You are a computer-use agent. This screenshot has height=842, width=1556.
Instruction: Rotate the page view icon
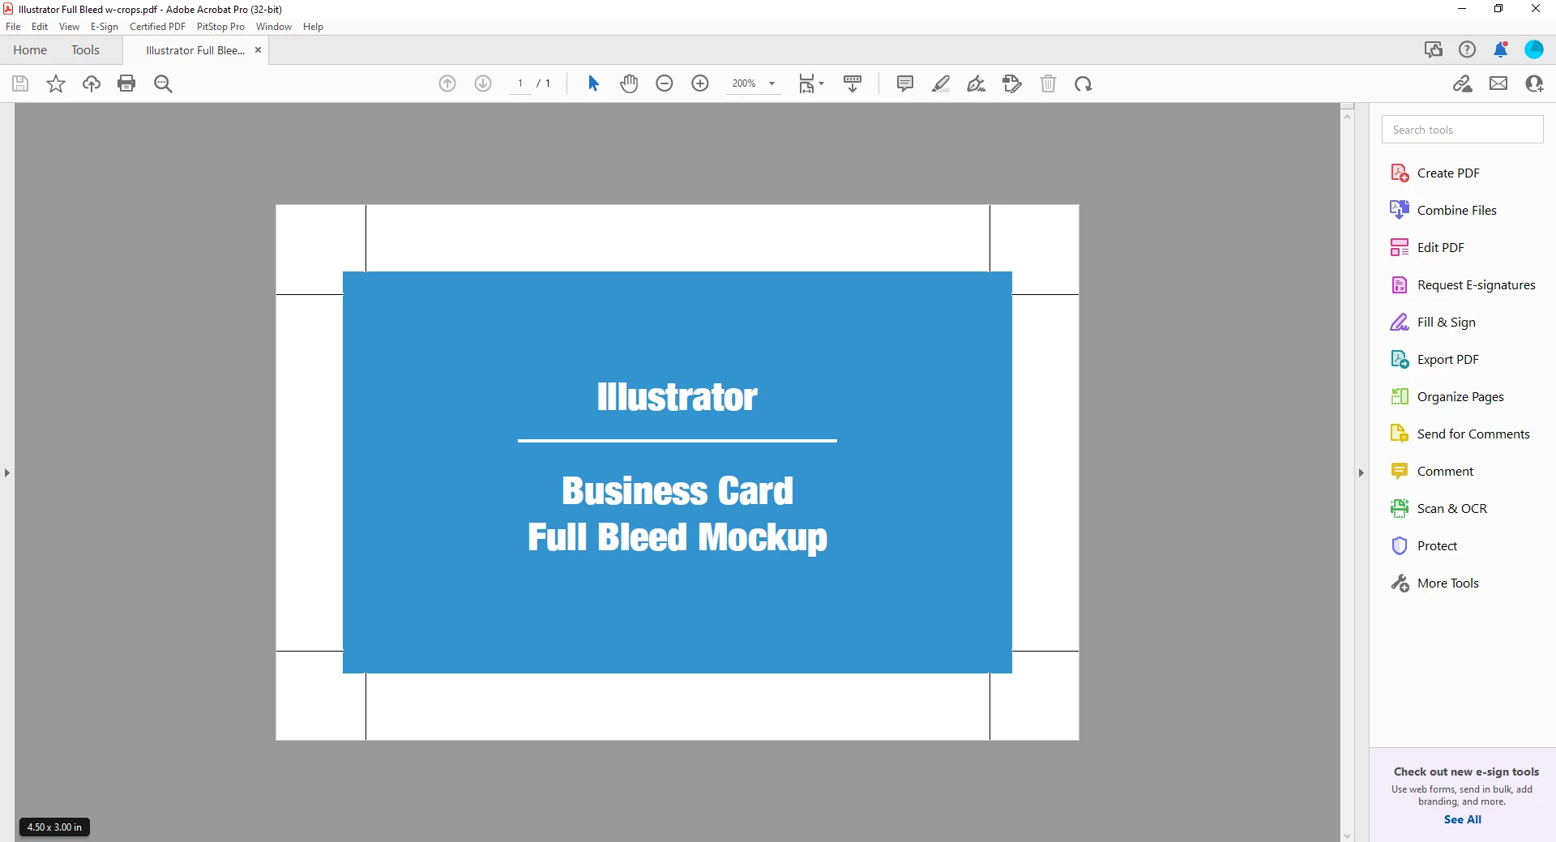(1084, 83)
